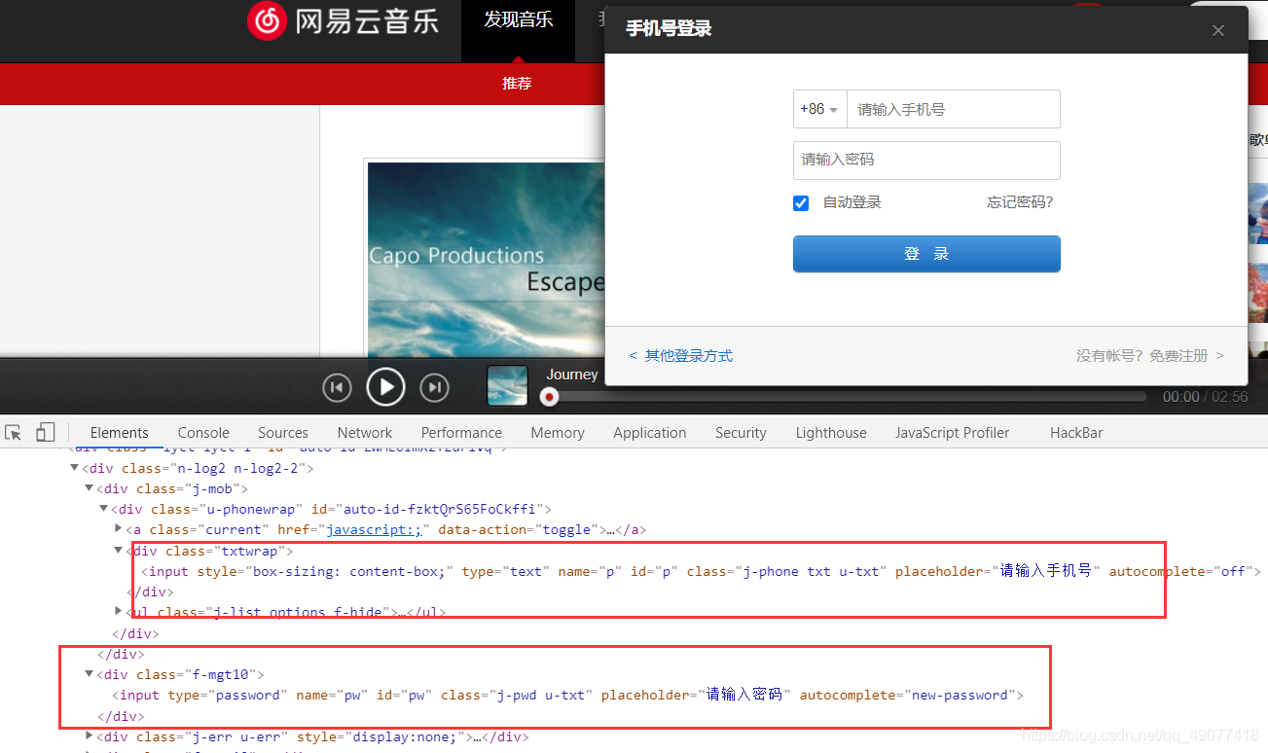Select the 推荐 sub-navigation tab
The height and width of the screenshot is (753, 1268).
(x=517, y=84)
